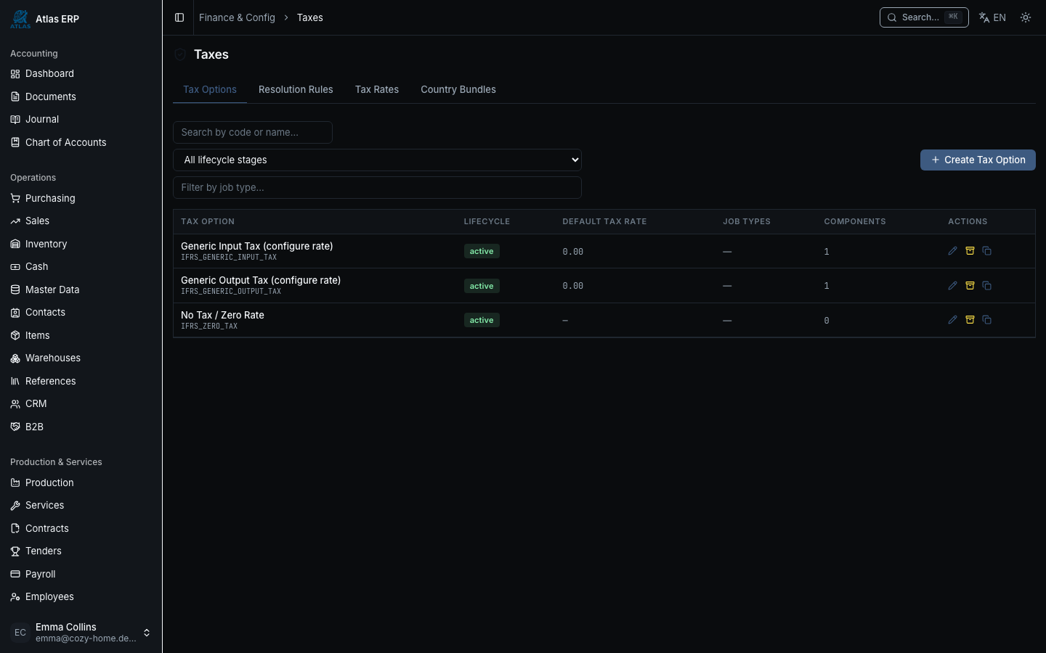Archive the No Tax / Zero Rate option
Screen dimensions: 1046x653
pos(970,320)
